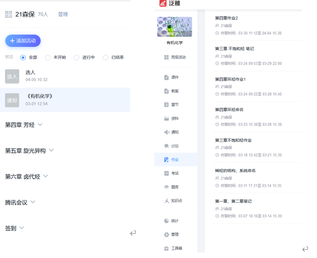The image size is (317, 258).
Task: Click the 管理 link next to 70人
Action: pyautogui.click(x=63, y=15)
